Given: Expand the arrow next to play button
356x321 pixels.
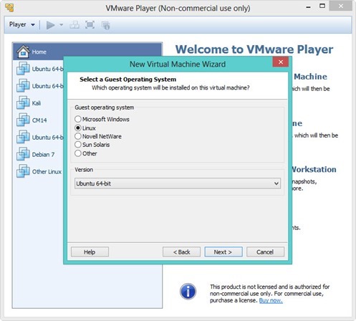Looking at the screenshot, I should (x=61, y=25).
